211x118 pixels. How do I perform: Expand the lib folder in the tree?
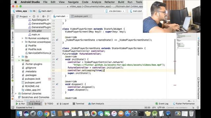(x=19, y=57)
